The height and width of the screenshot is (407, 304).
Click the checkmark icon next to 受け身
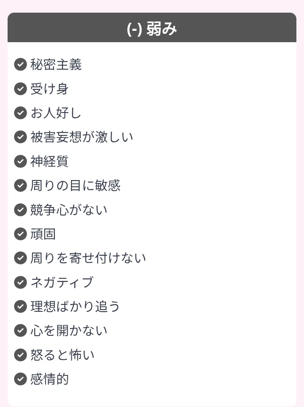21,89
